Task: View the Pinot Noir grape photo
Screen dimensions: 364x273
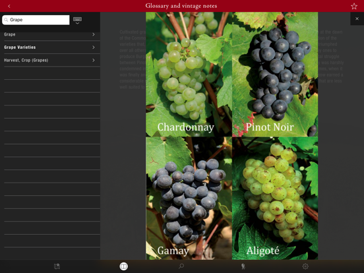Action: 275,75
